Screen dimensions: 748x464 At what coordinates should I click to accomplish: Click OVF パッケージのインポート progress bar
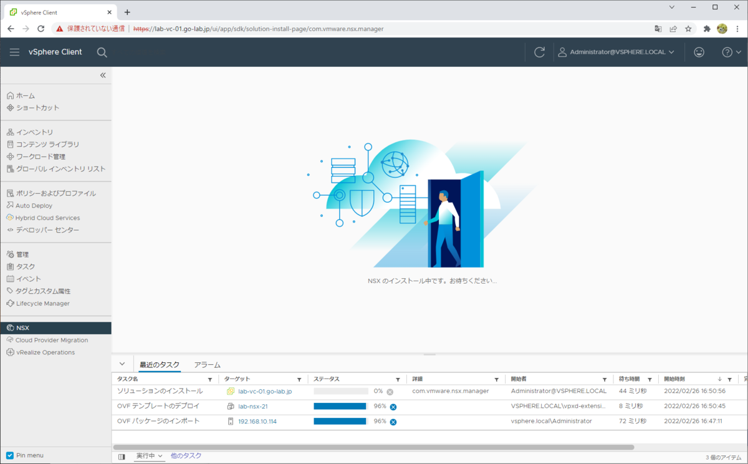pos(341,421)
